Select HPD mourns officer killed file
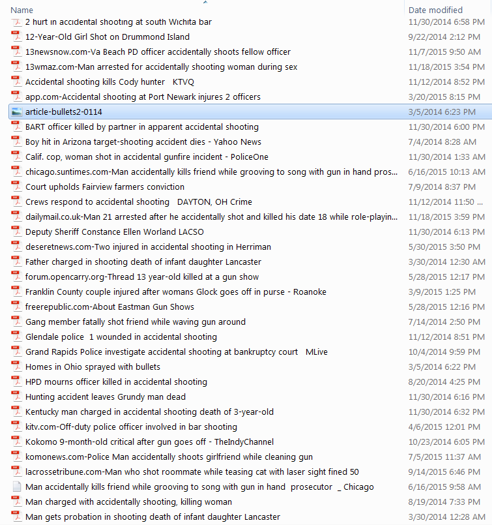This screenshot has height=525, width=492. click(x=116, y=382)
